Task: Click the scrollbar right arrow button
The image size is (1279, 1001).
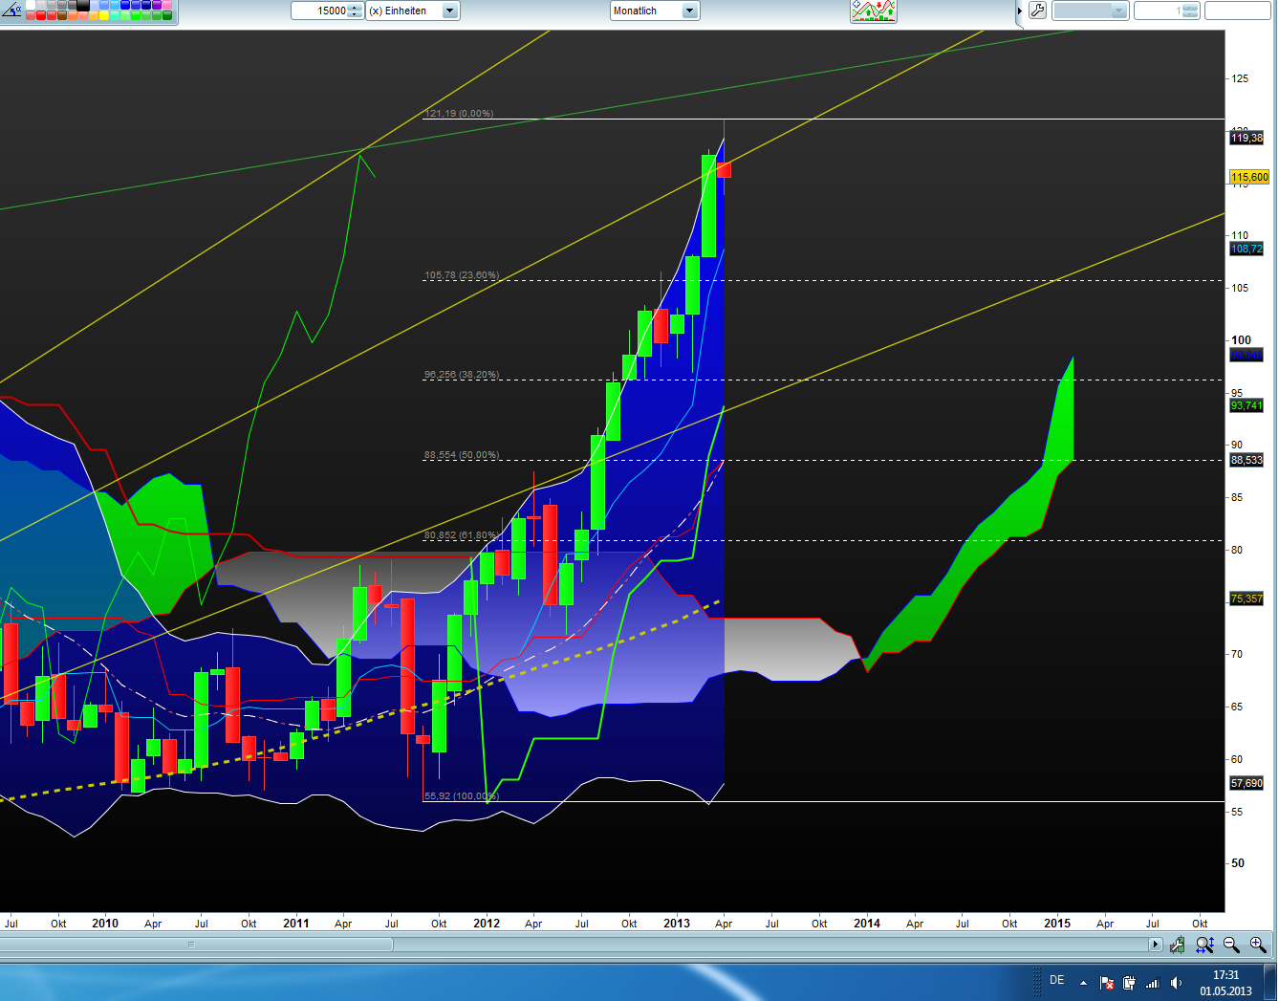Action: point(1156,945)
